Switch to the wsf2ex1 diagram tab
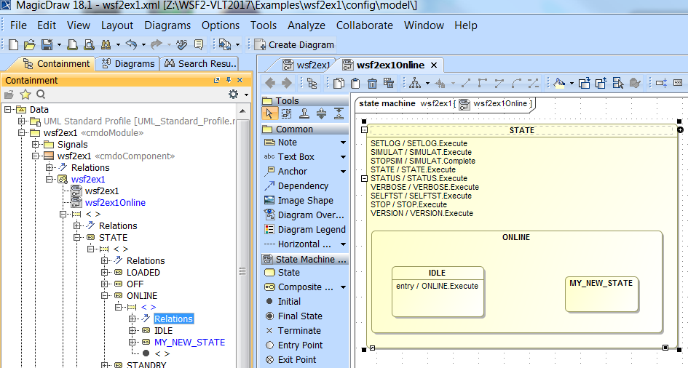 click(306, 65)
